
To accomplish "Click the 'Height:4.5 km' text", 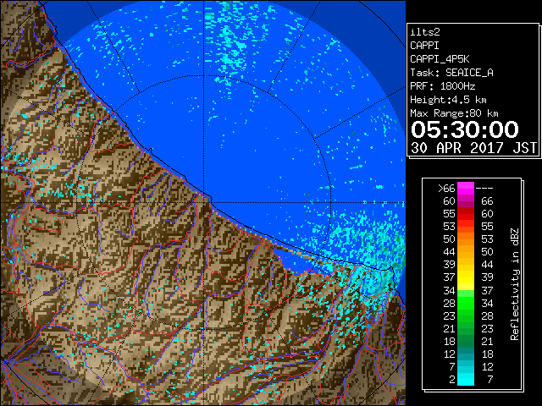I will pos(448,100).
